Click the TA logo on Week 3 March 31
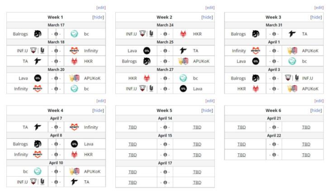The height and width of the screenshot is (193, 335). (292, 34)
